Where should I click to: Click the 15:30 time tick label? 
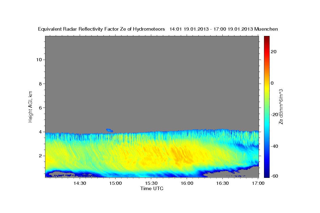(x=151, y=183)
